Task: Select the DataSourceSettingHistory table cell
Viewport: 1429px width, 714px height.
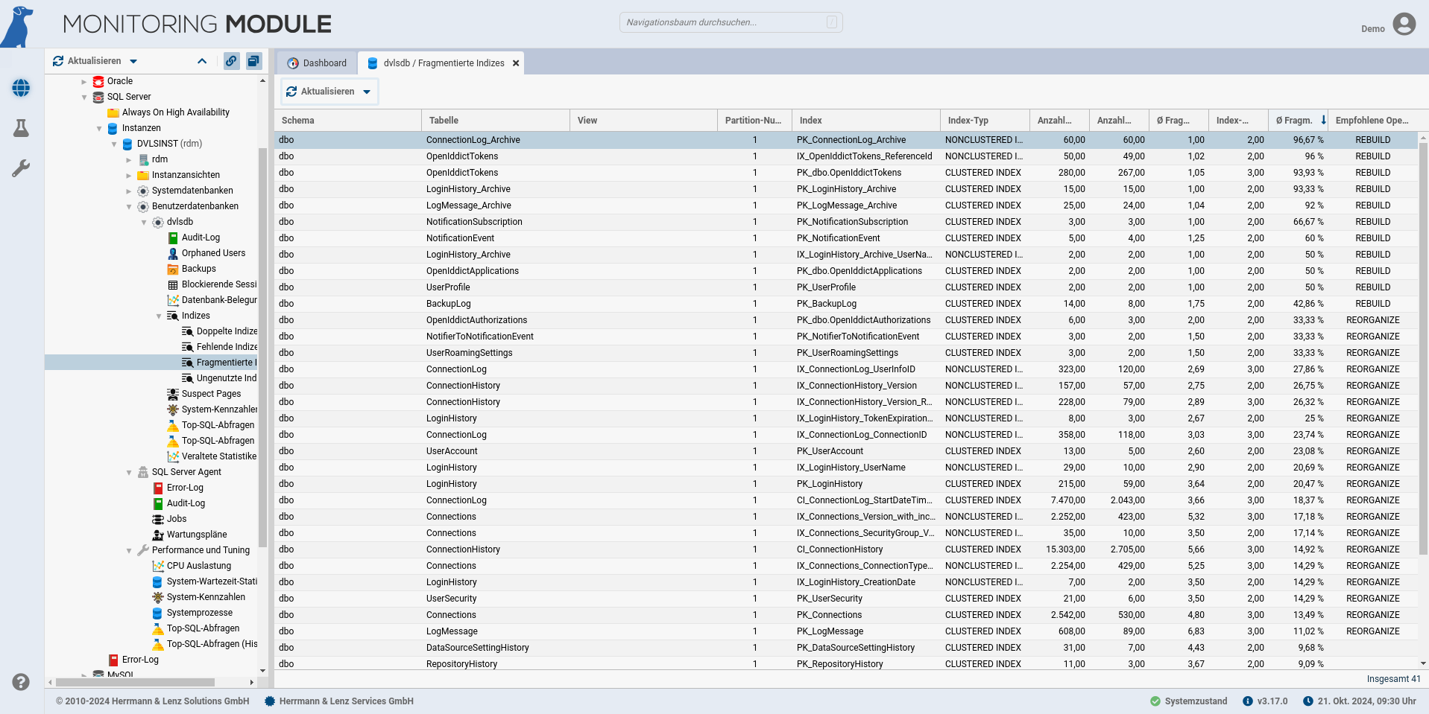Action: (x=496, y=648)
